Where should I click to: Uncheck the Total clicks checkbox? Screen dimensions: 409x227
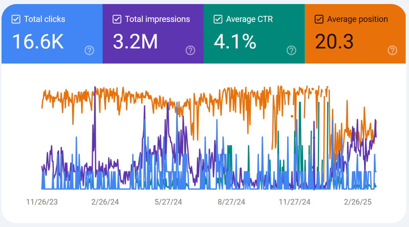[16, 19]
